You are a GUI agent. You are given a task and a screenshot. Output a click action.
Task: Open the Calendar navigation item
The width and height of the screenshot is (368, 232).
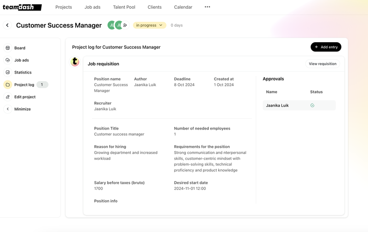point(183,7)
